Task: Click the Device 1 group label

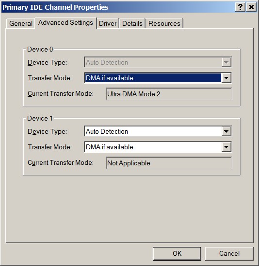Action: pos(40,118)
